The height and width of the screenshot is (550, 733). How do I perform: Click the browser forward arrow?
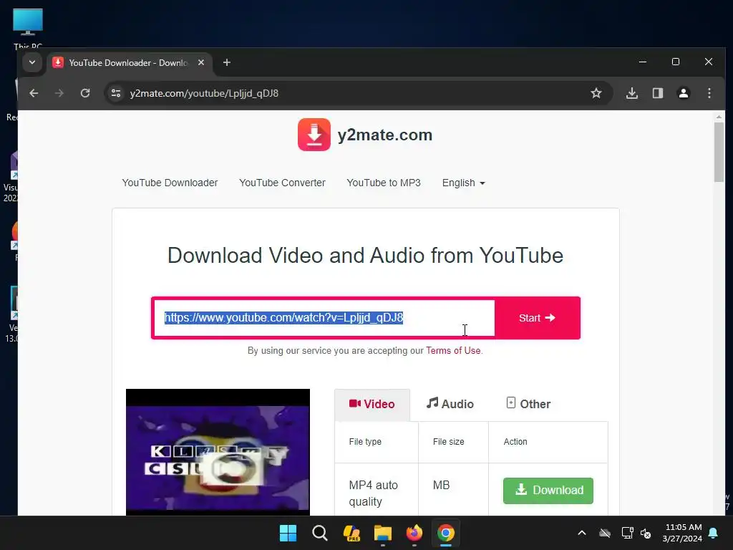pyautogui.click(x=59, y=93)
